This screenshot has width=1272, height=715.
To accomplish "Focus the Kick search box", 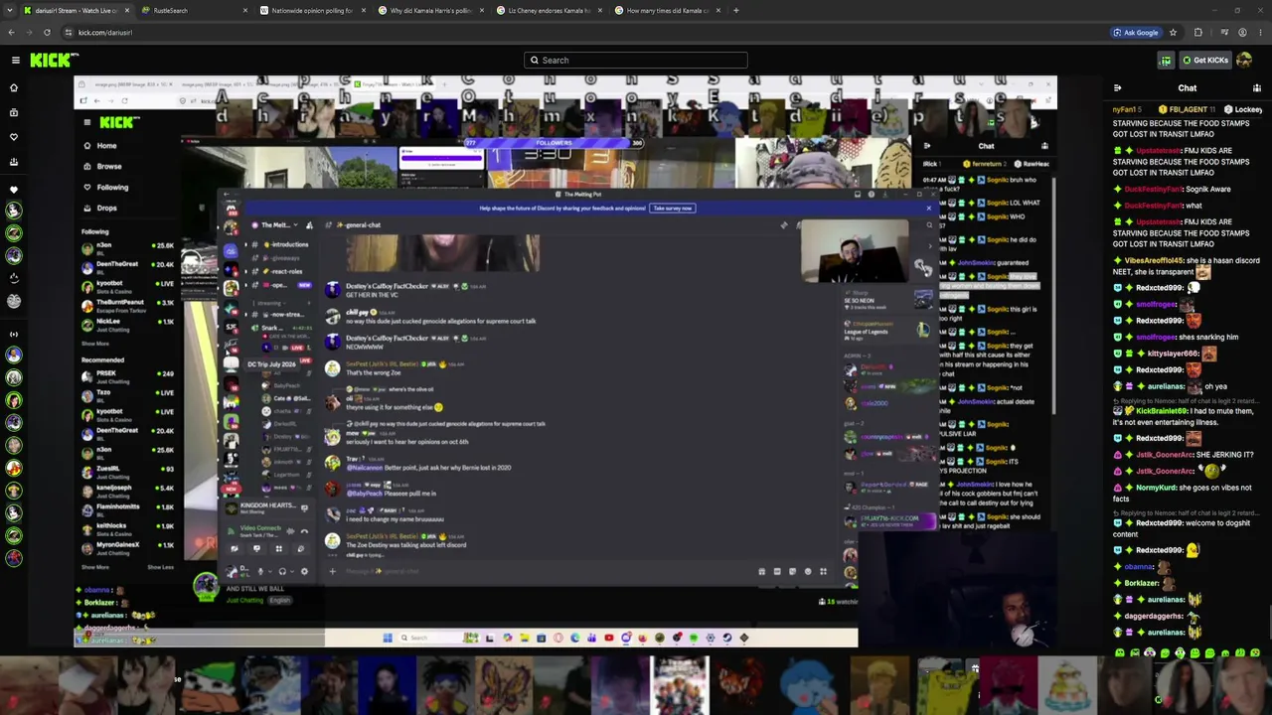I will coord(636,60).
